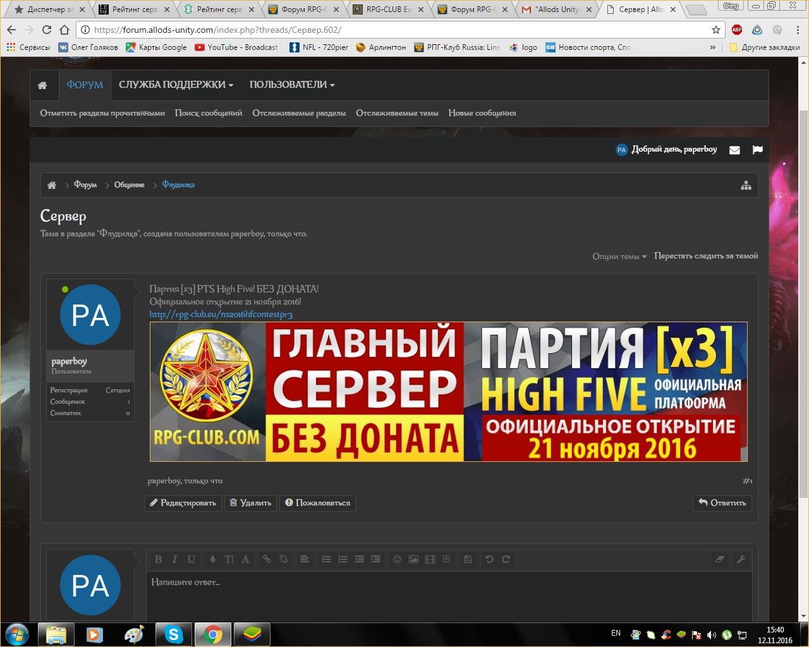Expand the Служба поддержки dropdown menu

pos(176,85)
